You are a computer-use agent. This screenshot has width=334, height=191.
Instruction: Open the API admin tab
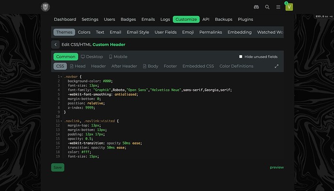pos(206,19)
